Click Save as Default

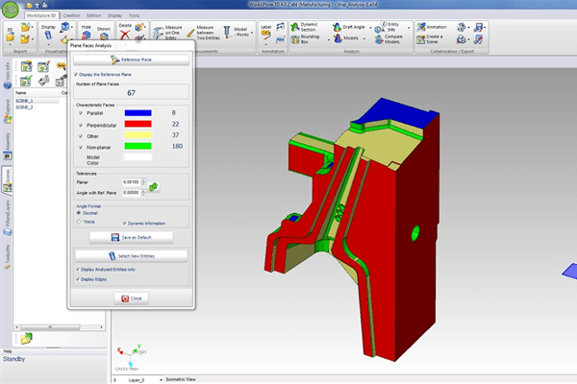pyautogui.click(x=131, y=235)
